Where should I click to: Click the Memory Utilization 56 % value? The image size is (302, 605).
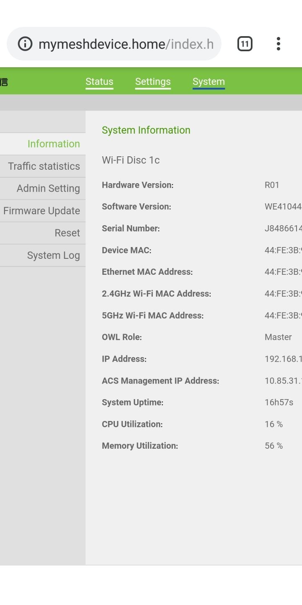pyautogui.click(x=274, y=445)
